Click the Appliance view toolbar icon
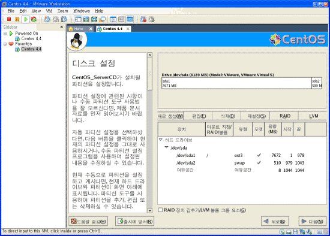330x236 pixels. tap(121, 19)
